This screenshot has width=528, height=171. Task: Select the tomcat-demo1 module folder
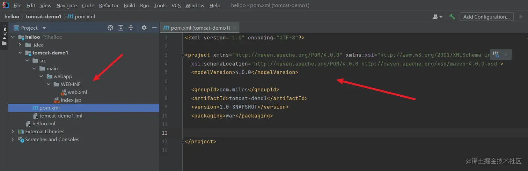(x=50, y=53)
